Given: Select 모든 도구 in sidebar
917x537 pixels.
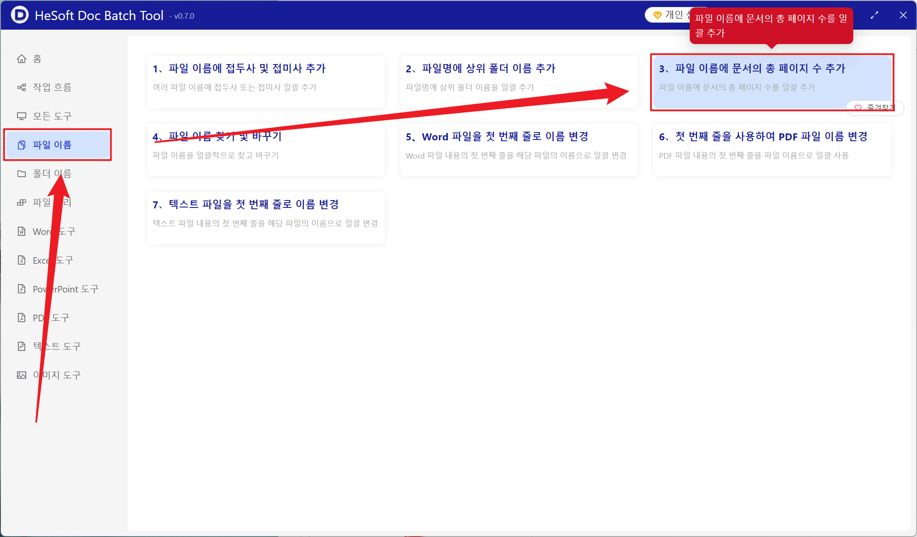Looking at the screenshot, I should [58, 116].
